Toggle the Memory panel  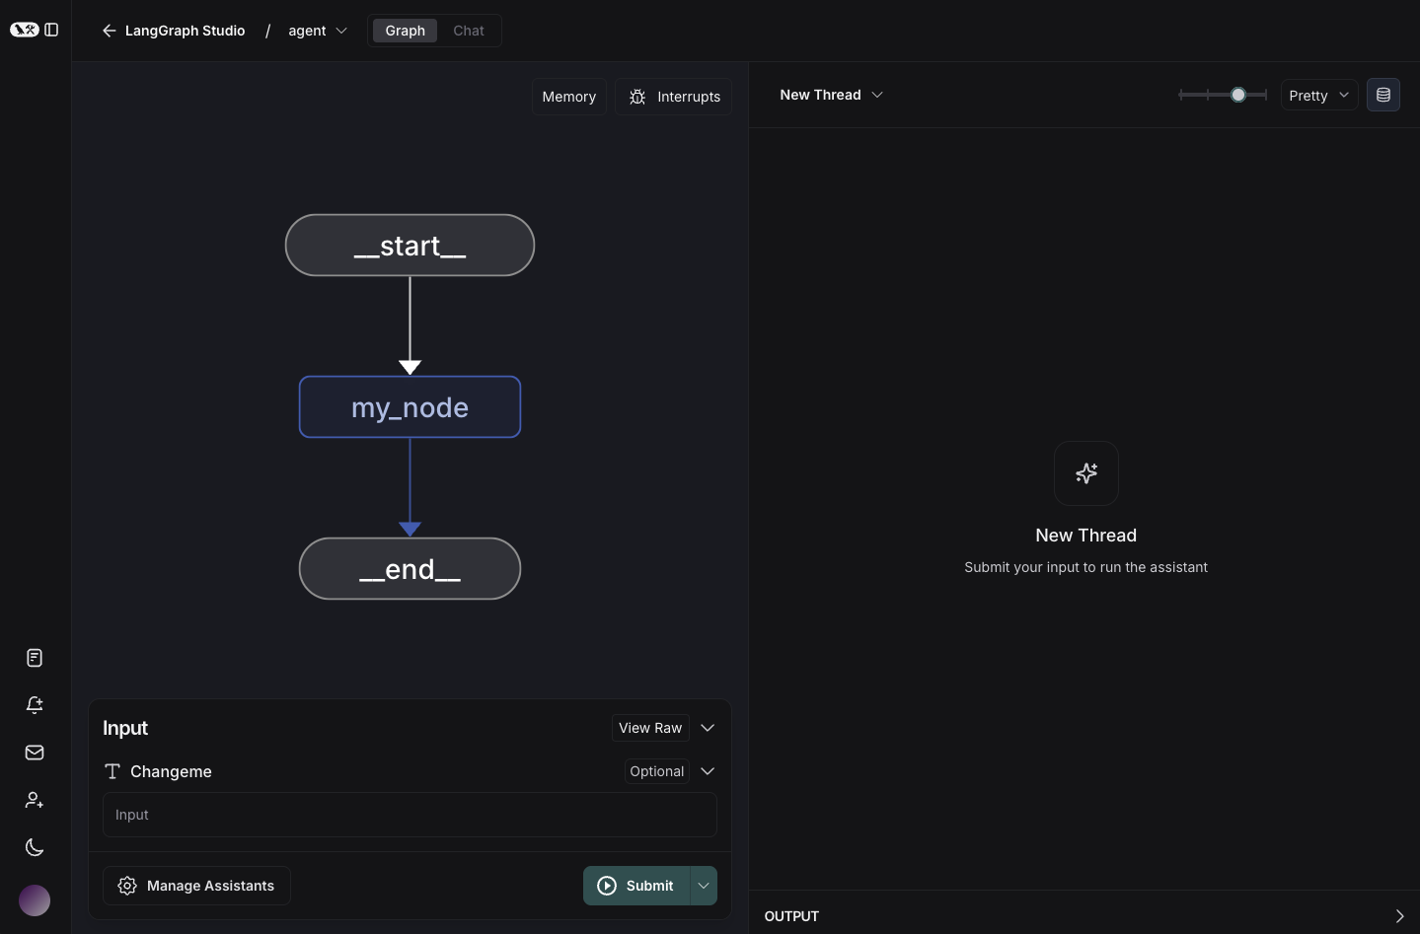(568, 96)
